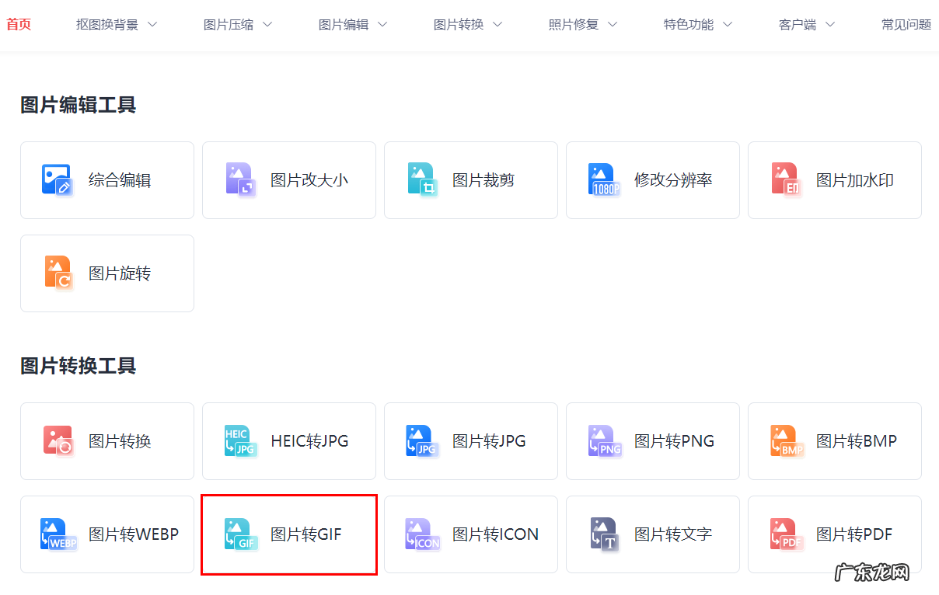
Task: Open the highlighted 图片转GIF tool
Action: point(288,534)
